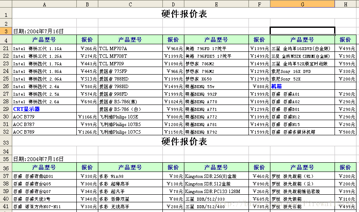Select cell TCL MF708T
This screenshot has height=212, width=359.
(x=130, y=56)
